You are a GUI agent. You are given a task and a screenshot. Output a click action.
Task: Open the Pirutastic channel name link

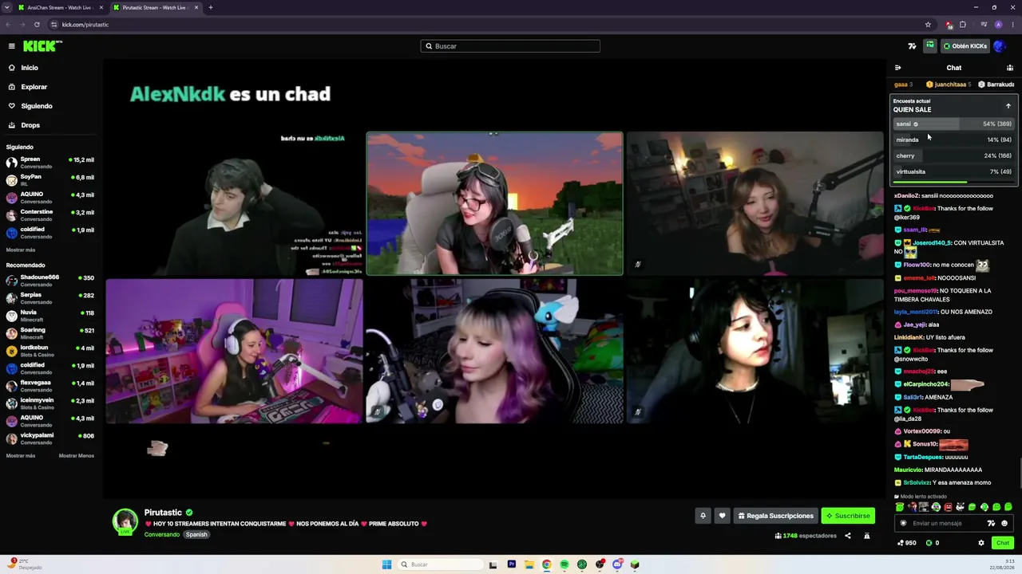pos(164,513)
